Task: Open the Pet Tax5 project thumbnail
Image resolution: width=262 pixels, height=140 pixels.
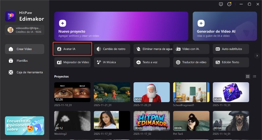Action: click(191, 121)
